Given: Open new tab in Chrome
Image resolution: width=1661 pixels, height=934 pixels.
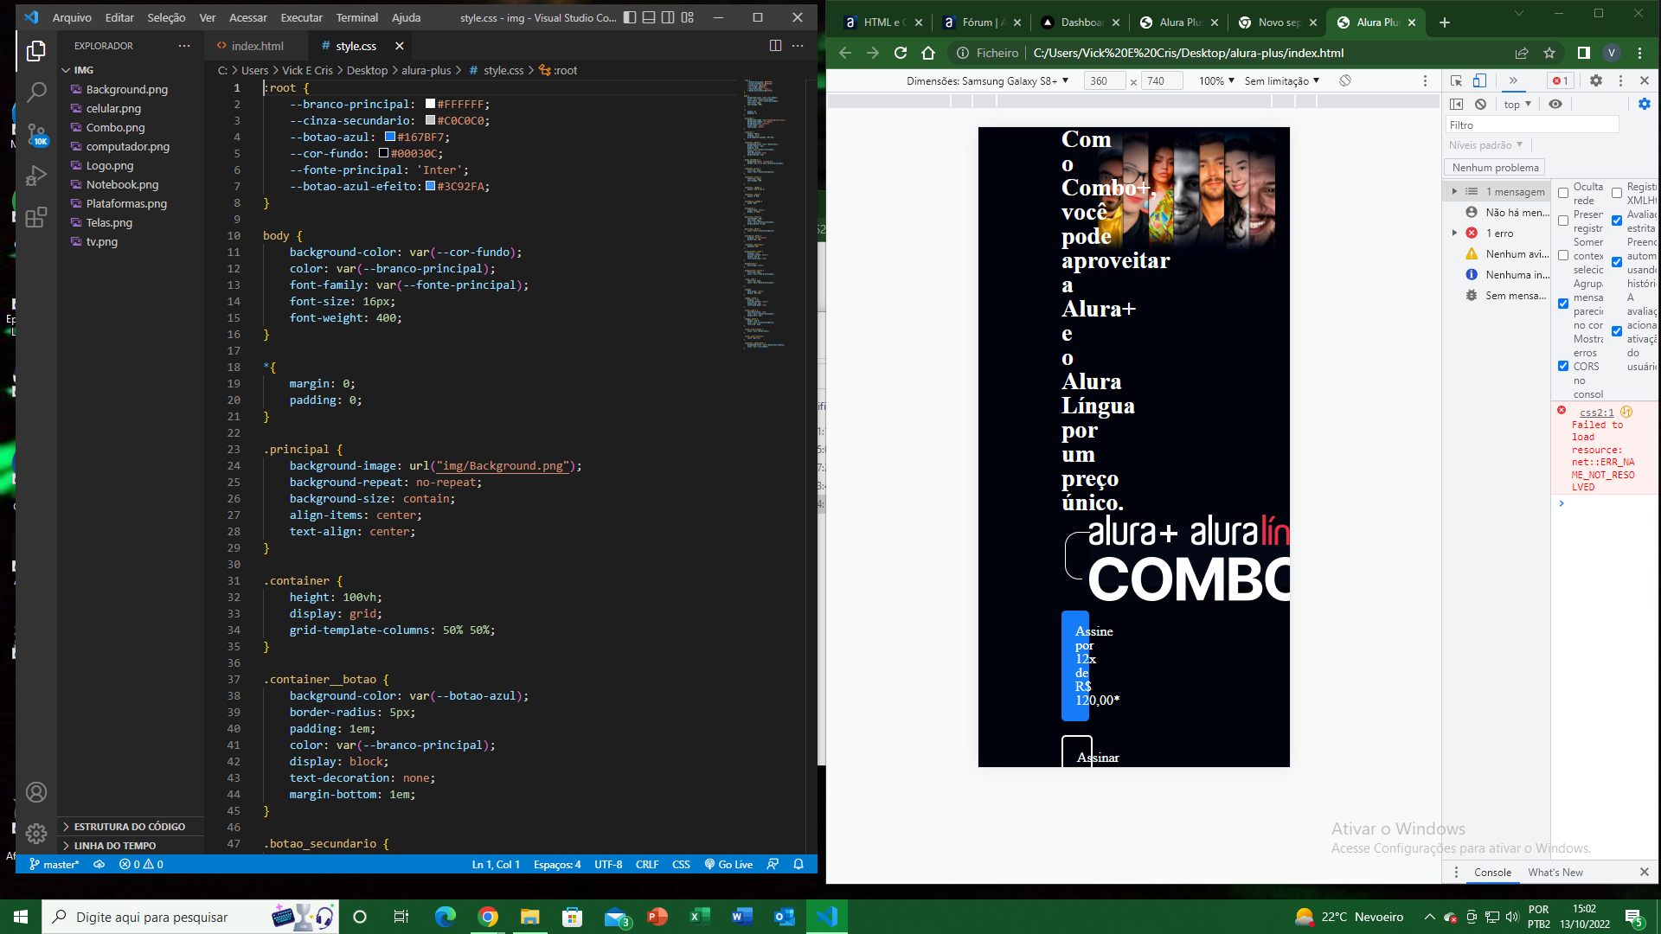Looking at the screenshot, I should pos(1445,22).
